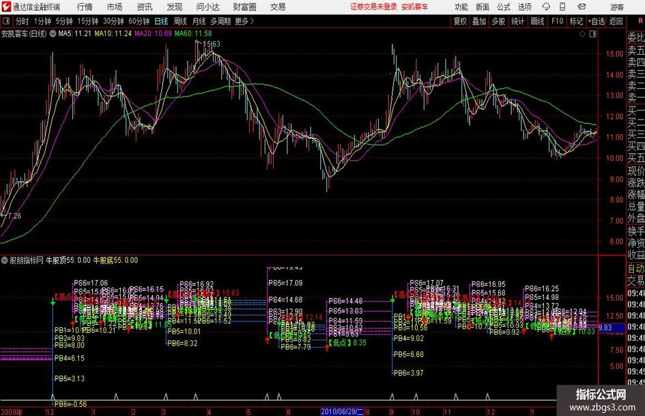Open F10 company info
Viewport: 645px width, 416px height.
[x=558, y=21]
